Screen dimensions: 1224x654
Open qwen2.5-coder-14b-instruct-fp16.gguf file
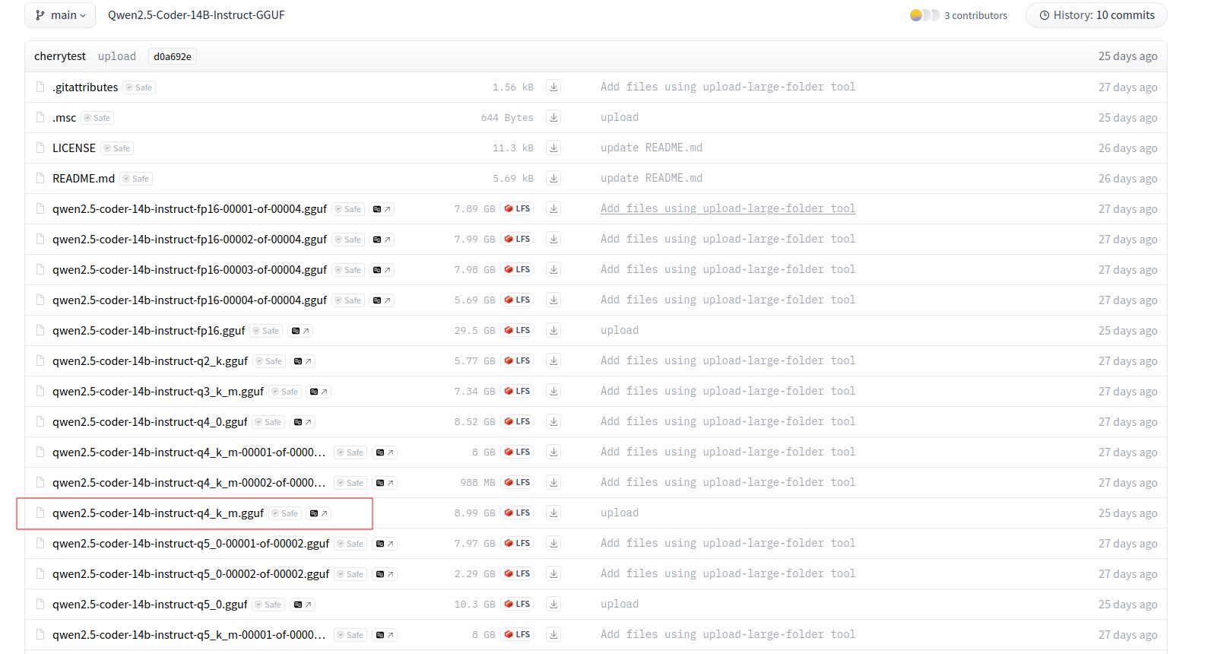[149, 330]
